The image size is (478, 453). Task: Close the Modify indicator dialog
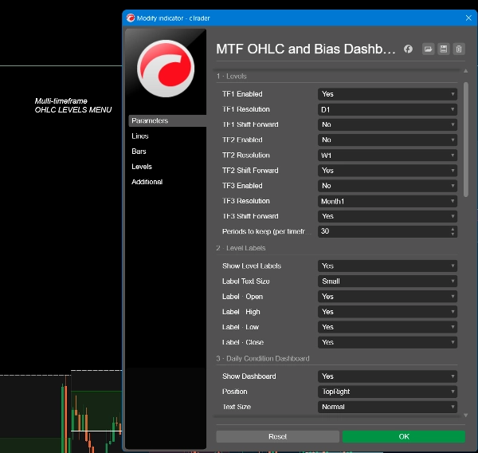pyautogui.click(x=468, y=18)
